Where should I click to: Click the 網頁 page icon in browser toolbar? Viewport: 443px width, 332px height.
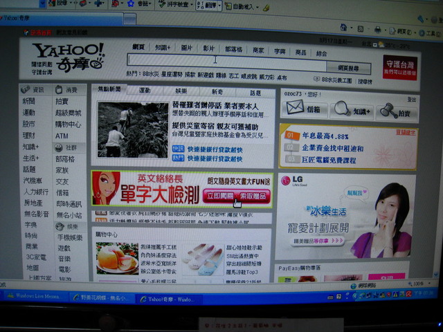point(392,31)
